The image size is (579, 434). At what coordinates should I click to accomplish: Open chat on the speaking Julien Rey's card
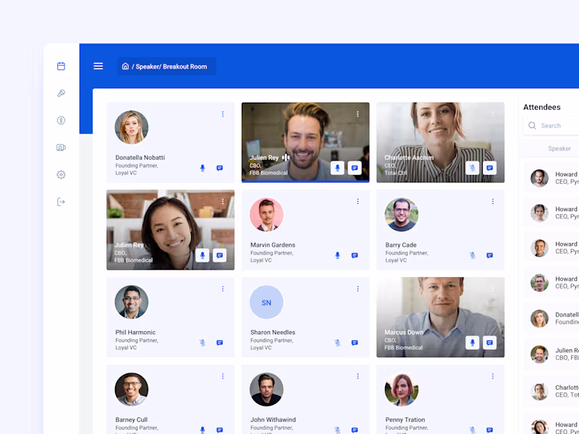pos(355,168)
